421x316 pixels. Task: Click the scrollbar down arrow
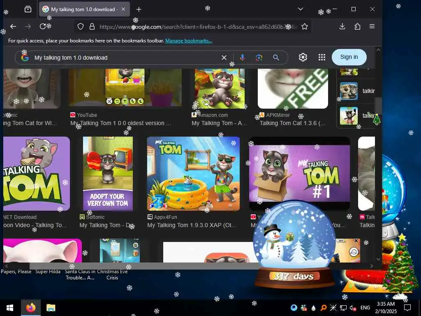click(x=378, y=259)
